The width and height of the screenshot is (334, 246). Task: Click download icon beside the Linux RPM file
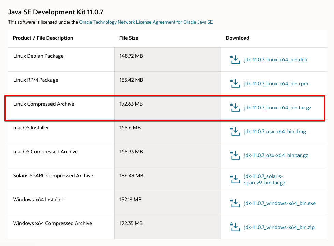coord(235,83)
